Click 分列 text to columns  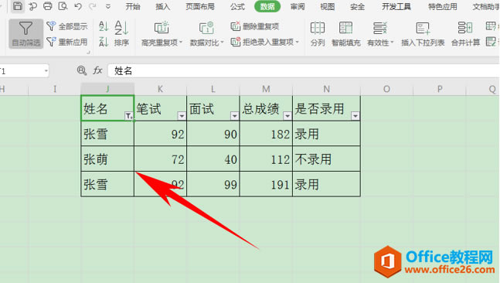318,33
